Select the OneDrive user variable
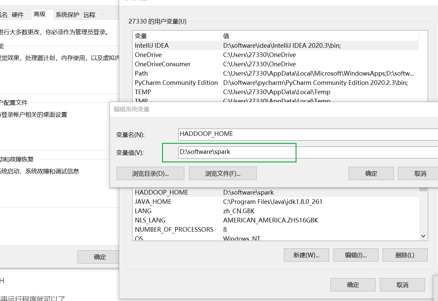Viewport: 438px width, 301px height. pyautogui.click(x=199, y=55)
